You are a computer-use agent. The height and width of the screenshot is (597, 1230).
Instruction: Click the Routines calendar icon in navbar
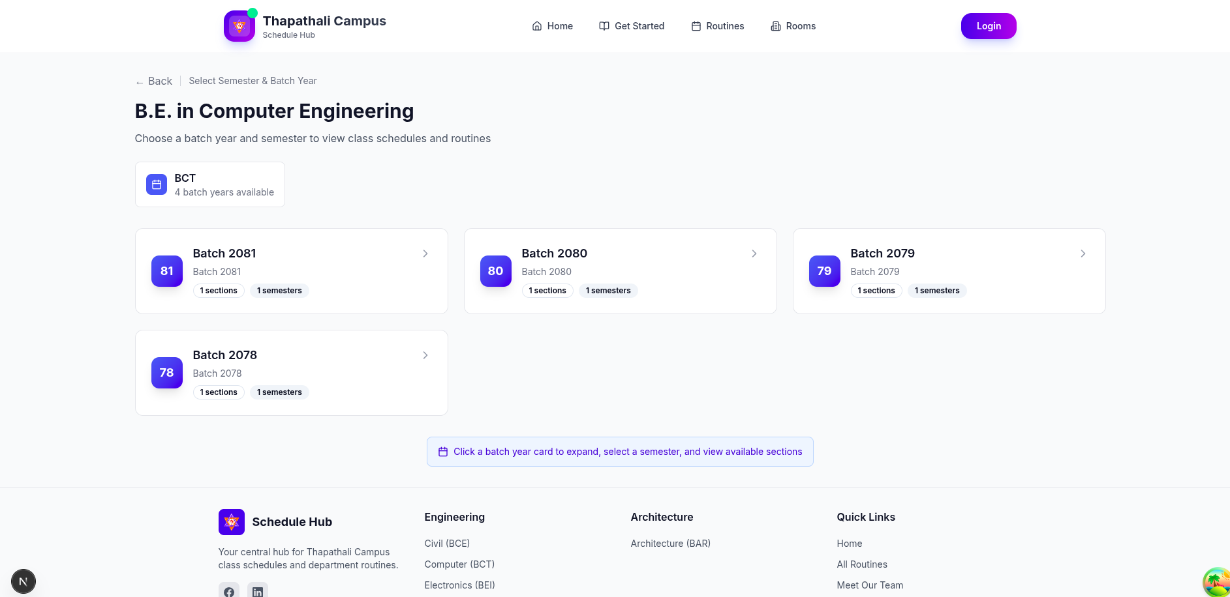click(x=696, y=26)
